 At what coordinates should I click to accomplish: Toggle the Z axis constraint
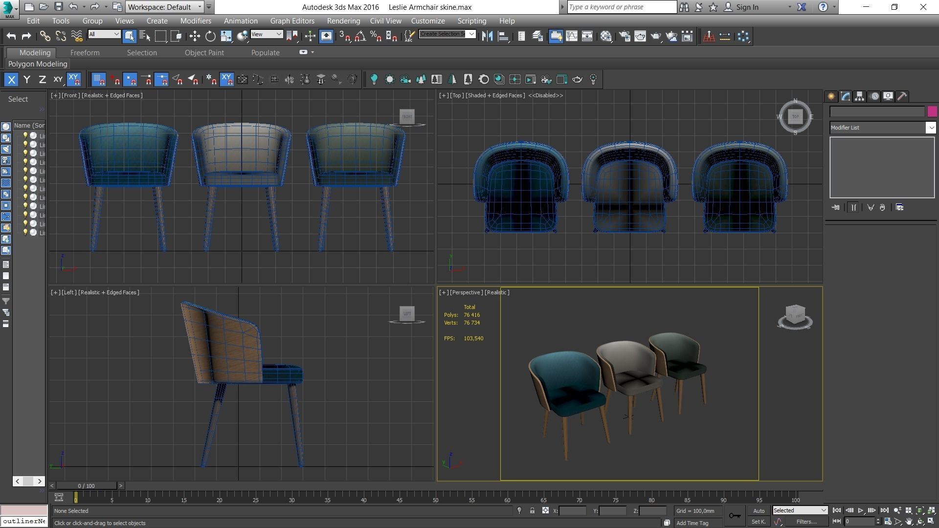(x=42, y=79)
